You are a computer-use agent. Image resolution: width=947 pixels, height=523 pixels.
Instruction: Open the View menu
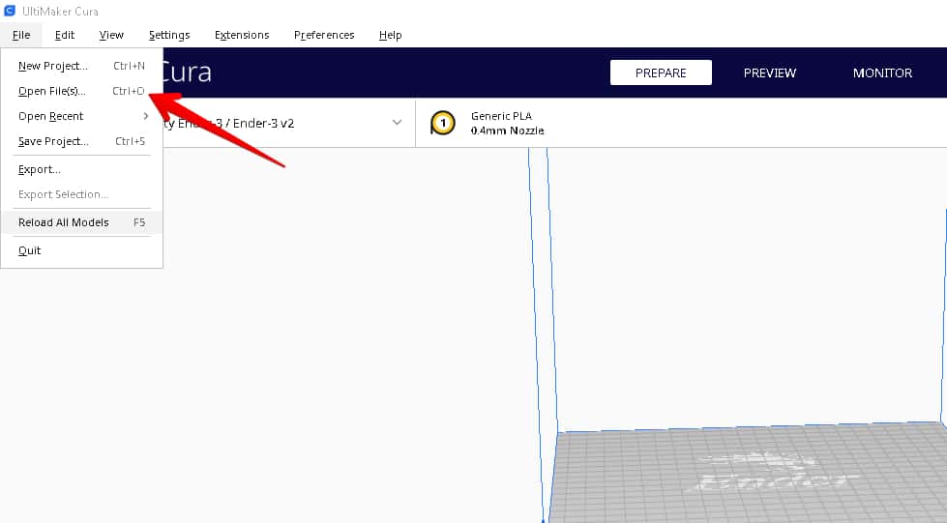pyautogui.click(x=111, y=35)
